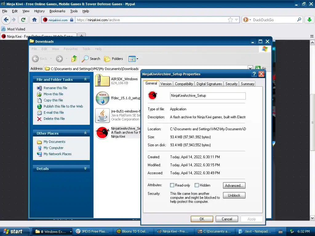Open grouped Windows Explorer taskbar dropdown
This screenshot has height=236, width=315.
coord(71,232)
